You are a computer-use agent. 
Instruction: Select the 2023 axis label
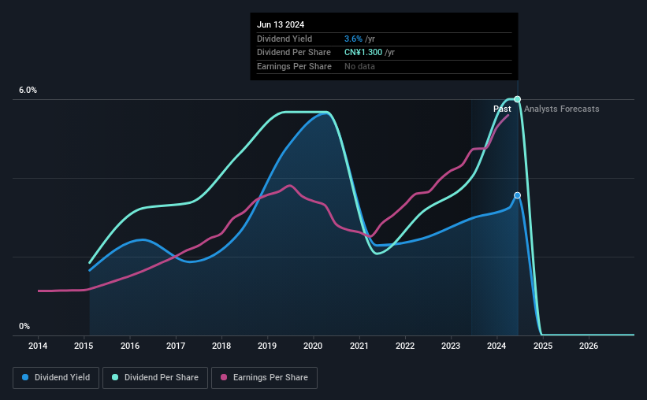pos(451,346)
